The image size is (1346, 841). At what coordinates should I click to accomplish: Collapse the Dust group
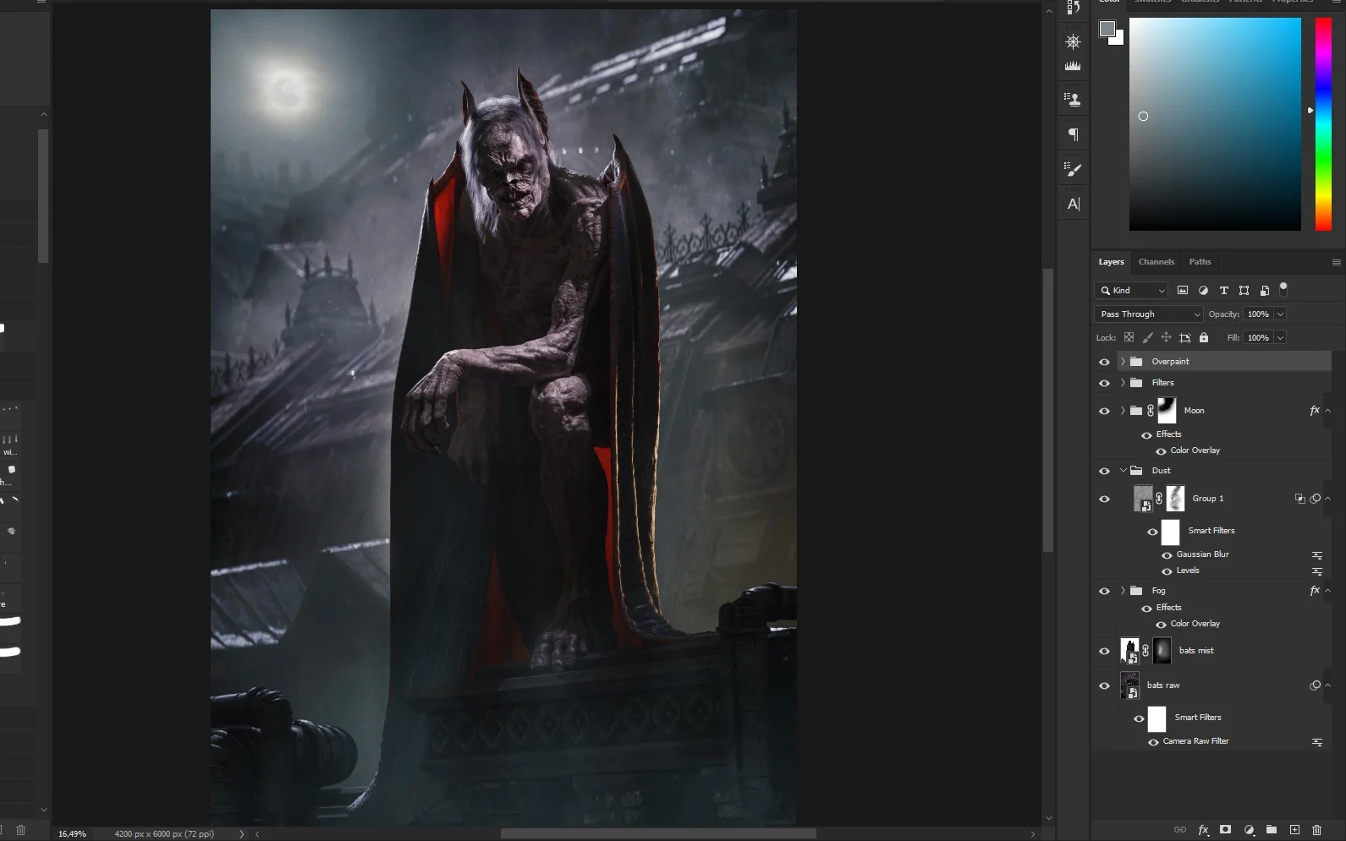[1123, 471]
